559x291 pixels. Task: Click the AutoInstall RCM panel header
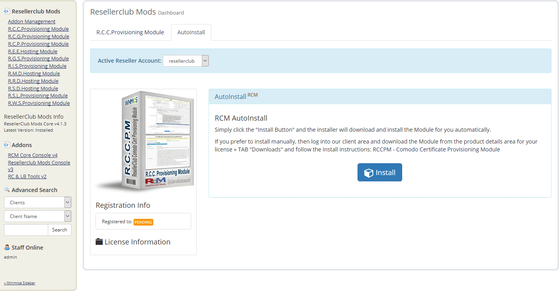click(x=380, y=97)
